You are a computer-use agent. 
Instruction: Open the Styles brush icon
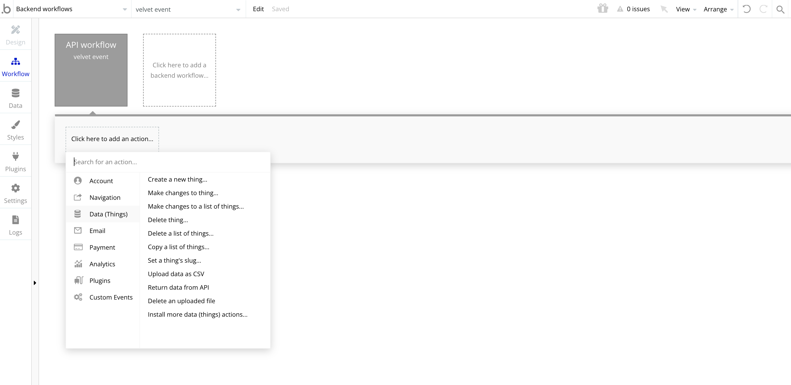click(15, 125)
